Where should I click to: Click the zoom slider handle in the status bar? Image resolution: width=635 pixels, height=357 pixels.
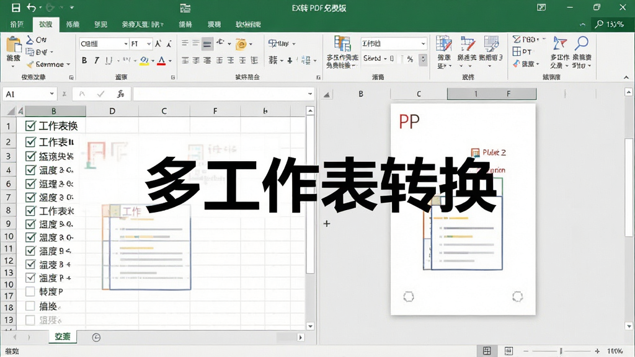point(561,351)
